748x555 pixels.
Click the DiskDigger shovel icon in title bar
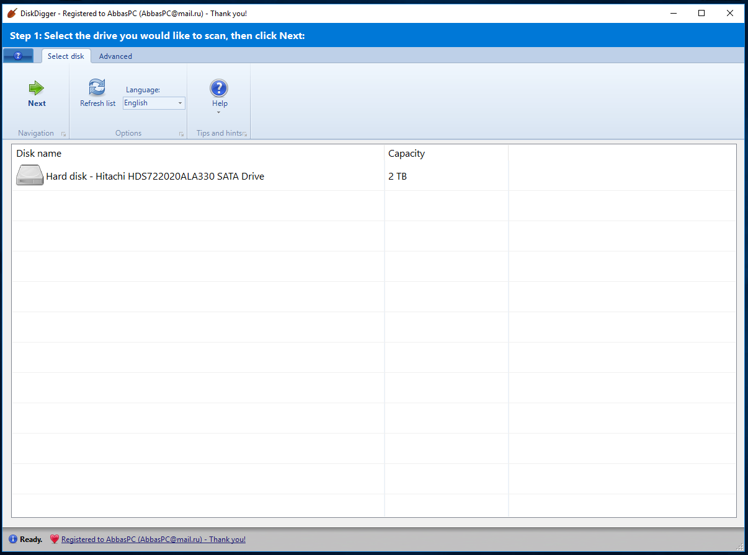[x=11, y=13]
